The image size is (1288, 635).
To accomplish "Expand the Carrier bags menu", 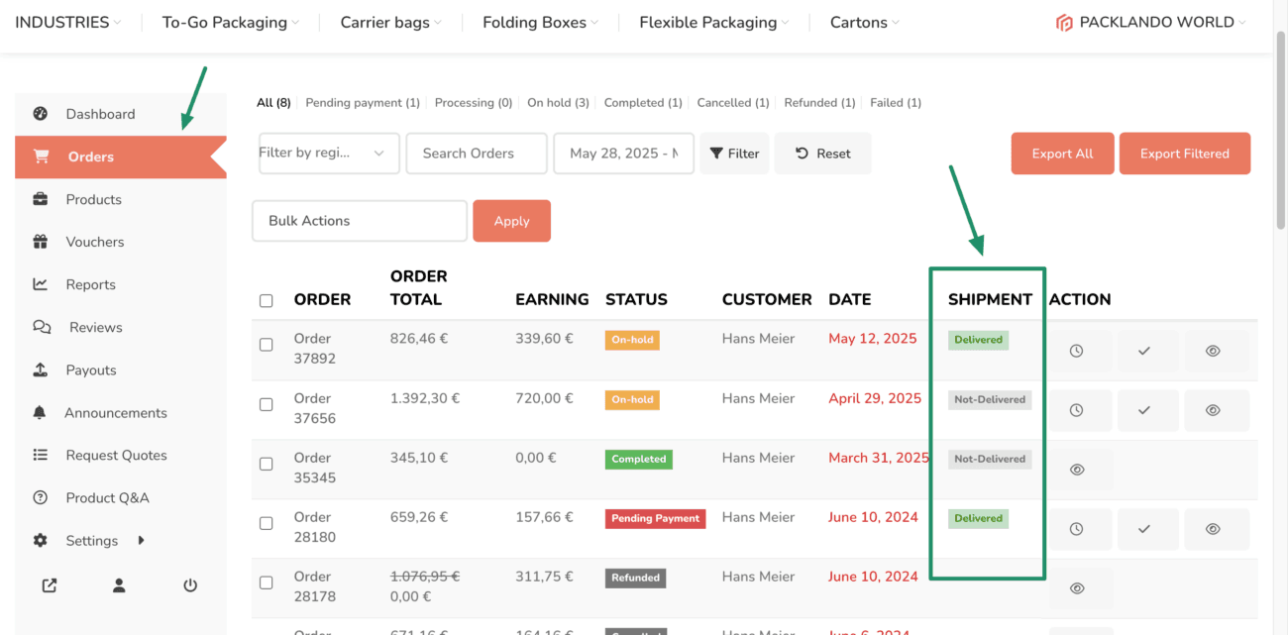I will (391, 22).
